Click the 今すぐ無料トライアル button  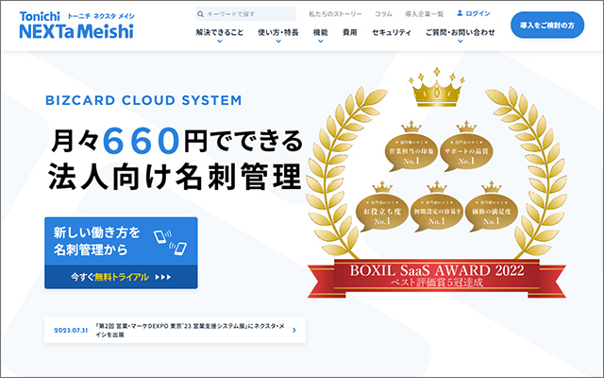click(x=121, y=277)
